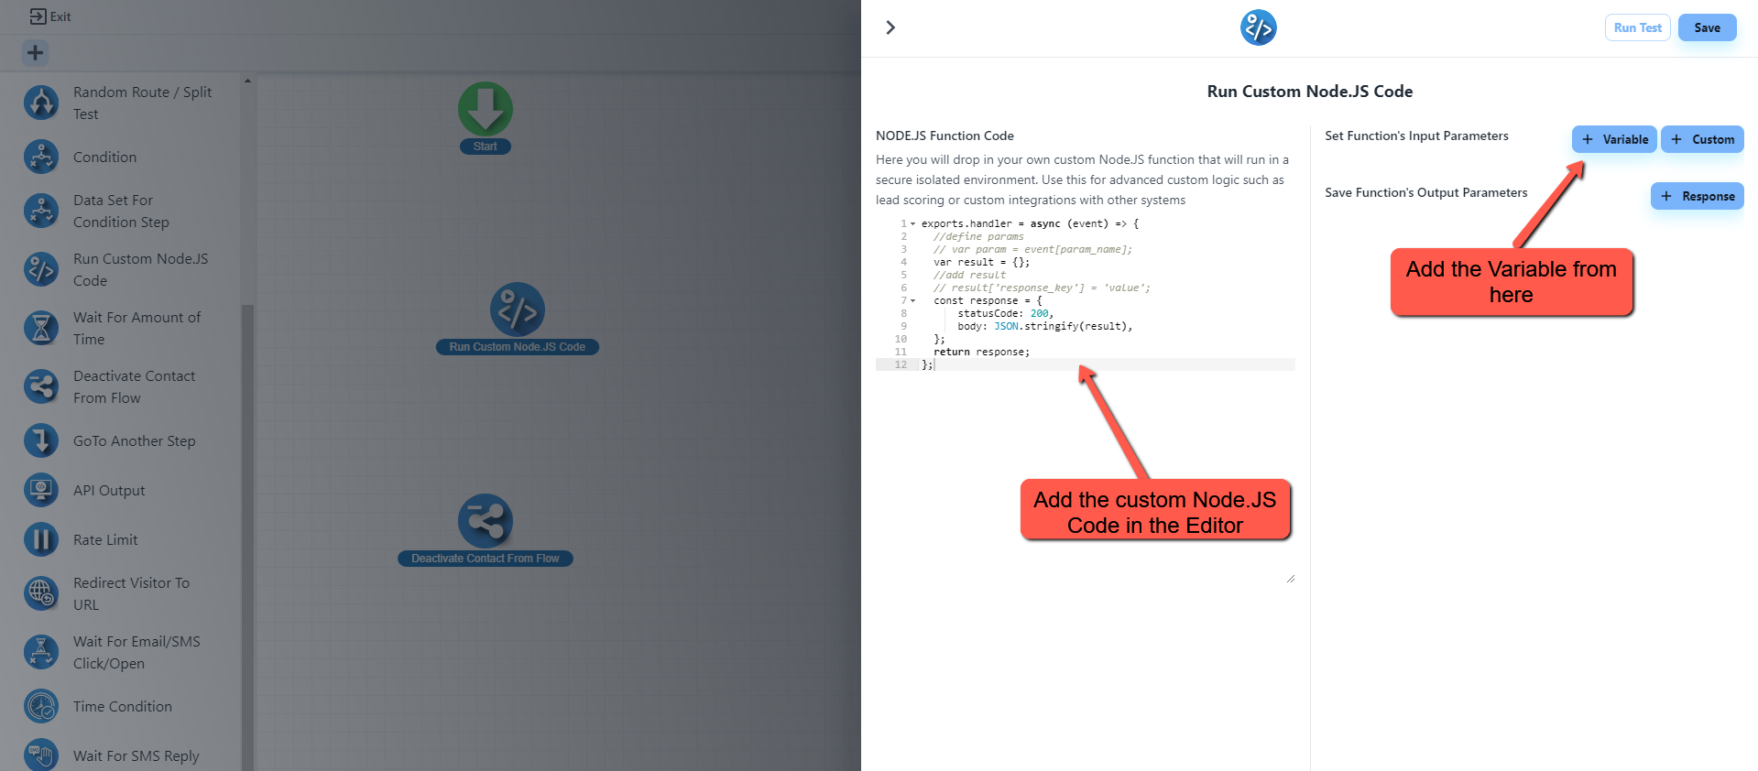Add a Custom input parameter
1758x771 pixels.
[x=1701, y=139]
